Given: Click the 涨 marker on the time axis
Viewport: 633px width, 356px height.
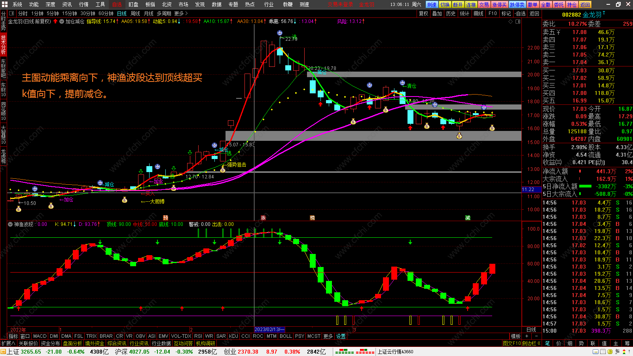Looking at the screenshot, I should pyautogui.click(x=263, y=218).
